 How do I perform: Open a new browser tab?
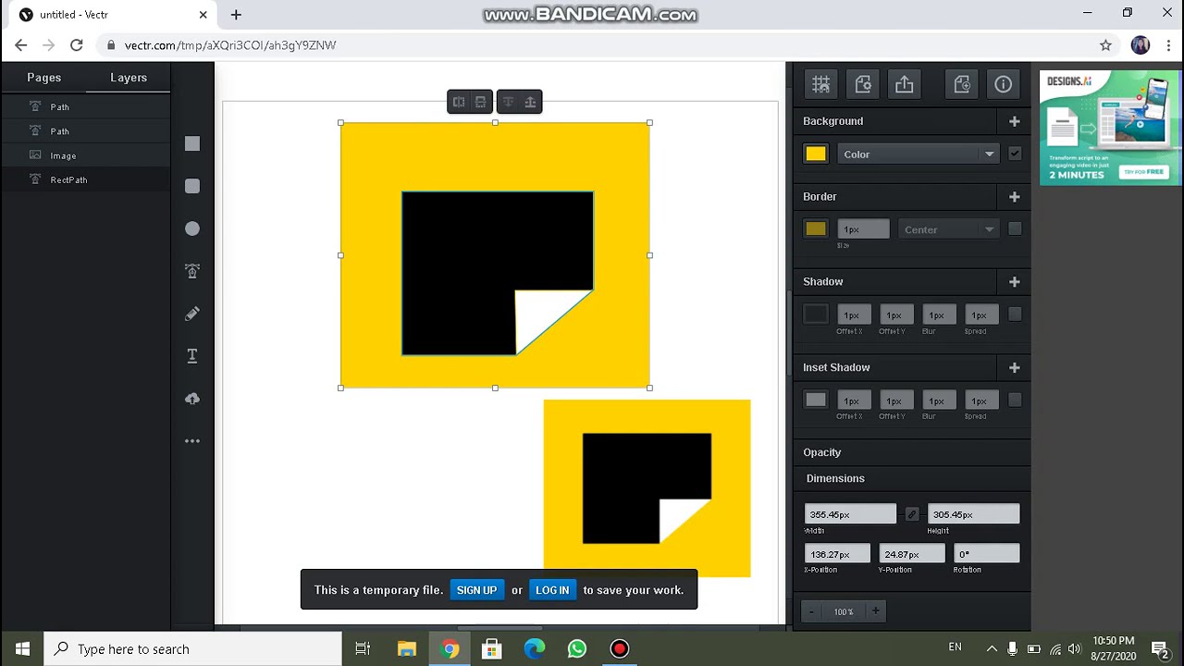point(236,15)
